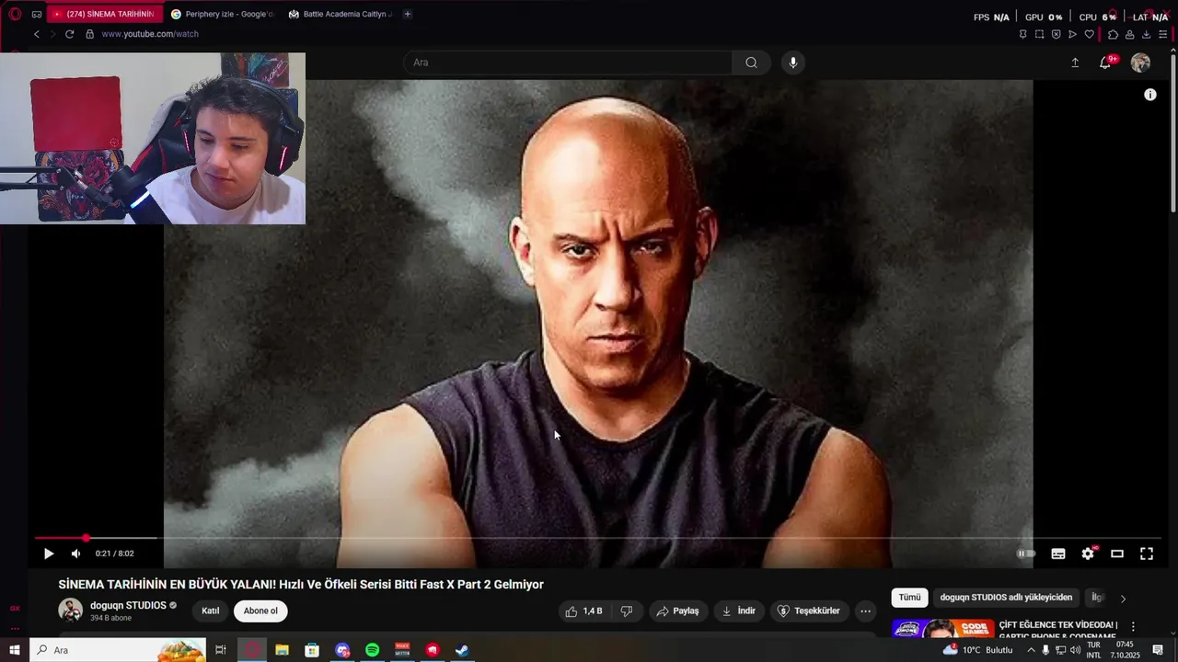Image resolution: width=1178 pixels, height=662 pixels.
Task: Open File Explorer from the taskbar
Action: coord(282,650)
